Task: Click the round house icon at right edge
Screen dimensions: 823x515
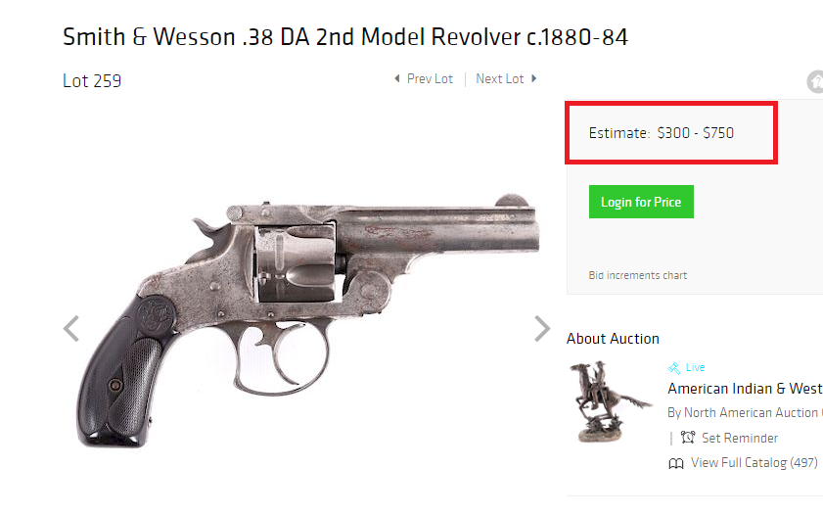Action: coord(815,82)
